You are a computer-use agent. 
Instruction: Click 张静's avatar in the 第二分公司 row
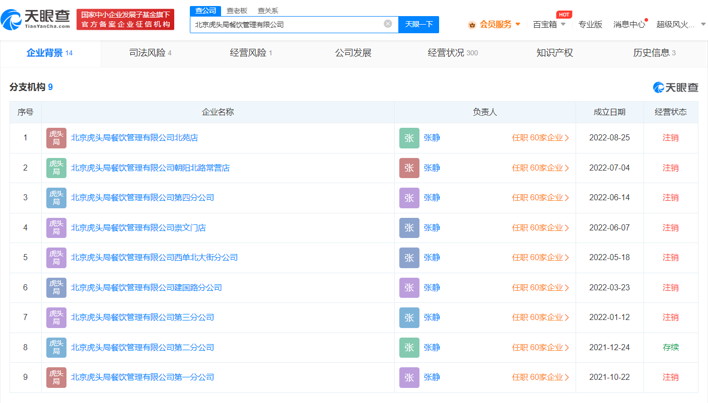(409, 347)
